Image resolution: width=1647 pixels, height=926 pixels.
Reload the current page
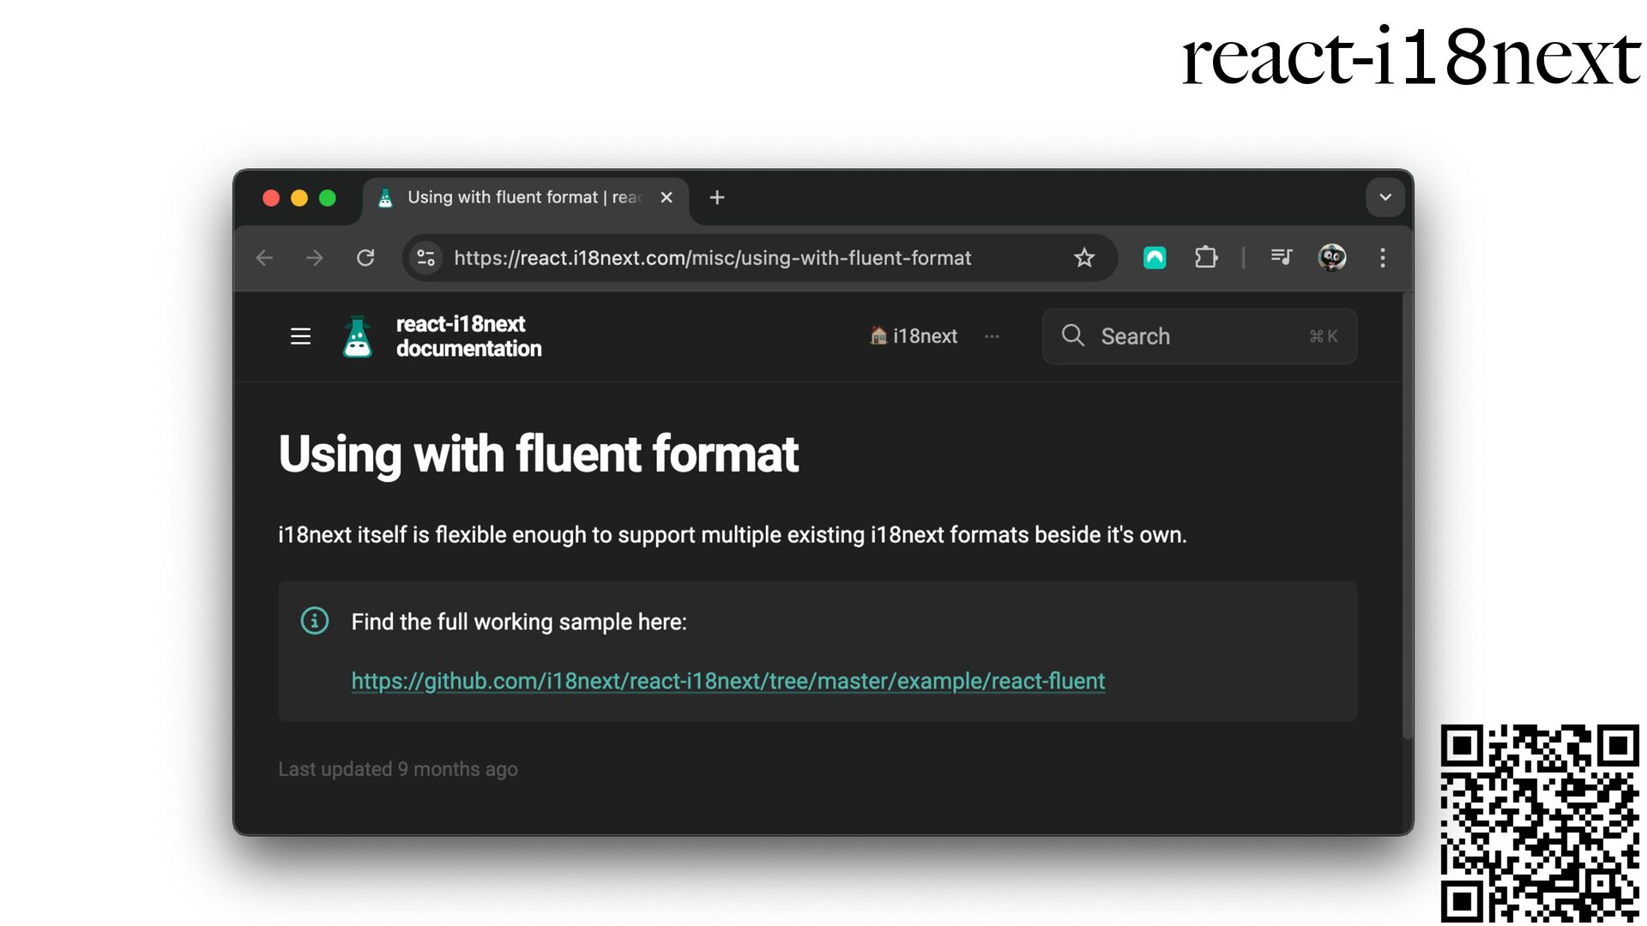point(365,258)
